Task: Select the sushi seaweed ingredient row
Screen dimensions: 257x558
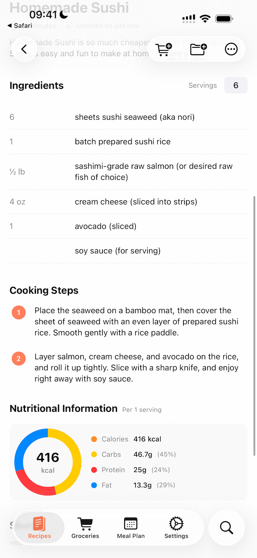Action: (128, 117)
